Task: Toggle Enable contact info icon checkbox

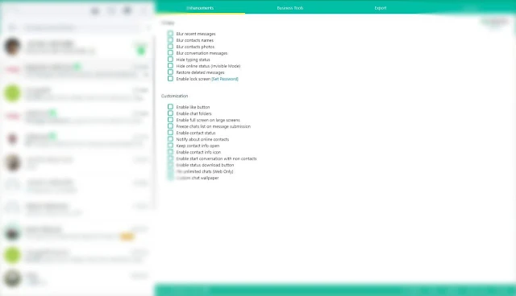Action: pos(170,152)
